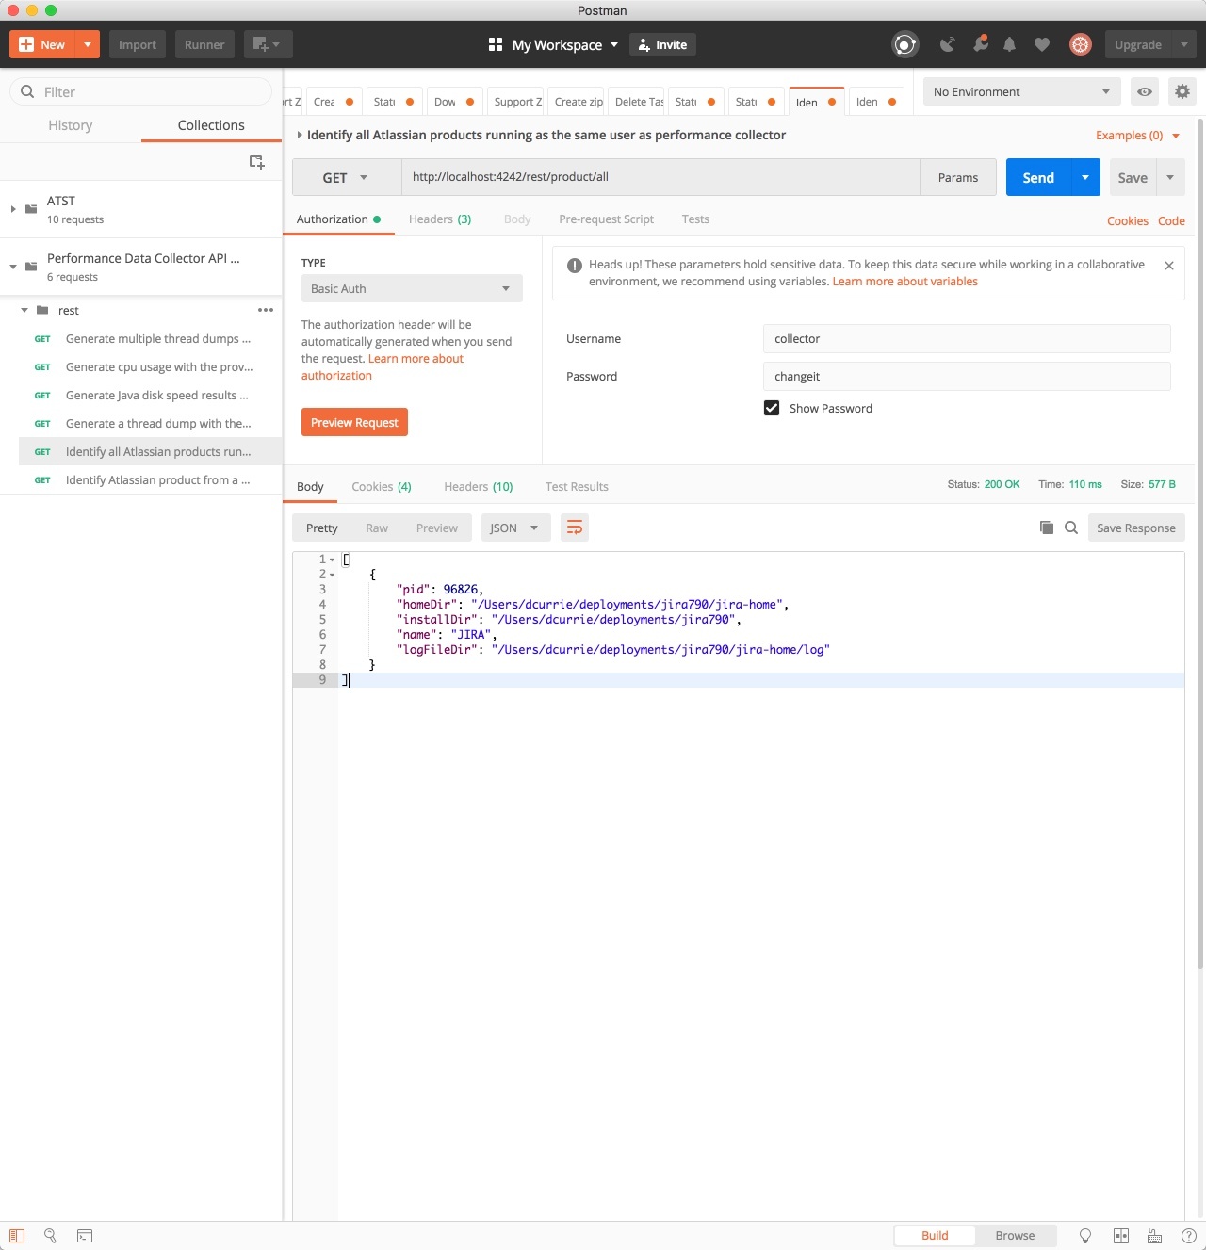Open the Postman console icon
1206x1250 pixels.
click(x=85, y=1236)
